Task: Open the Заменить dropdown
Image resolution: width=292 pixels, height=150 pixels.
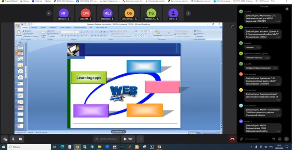Action: 199,34
